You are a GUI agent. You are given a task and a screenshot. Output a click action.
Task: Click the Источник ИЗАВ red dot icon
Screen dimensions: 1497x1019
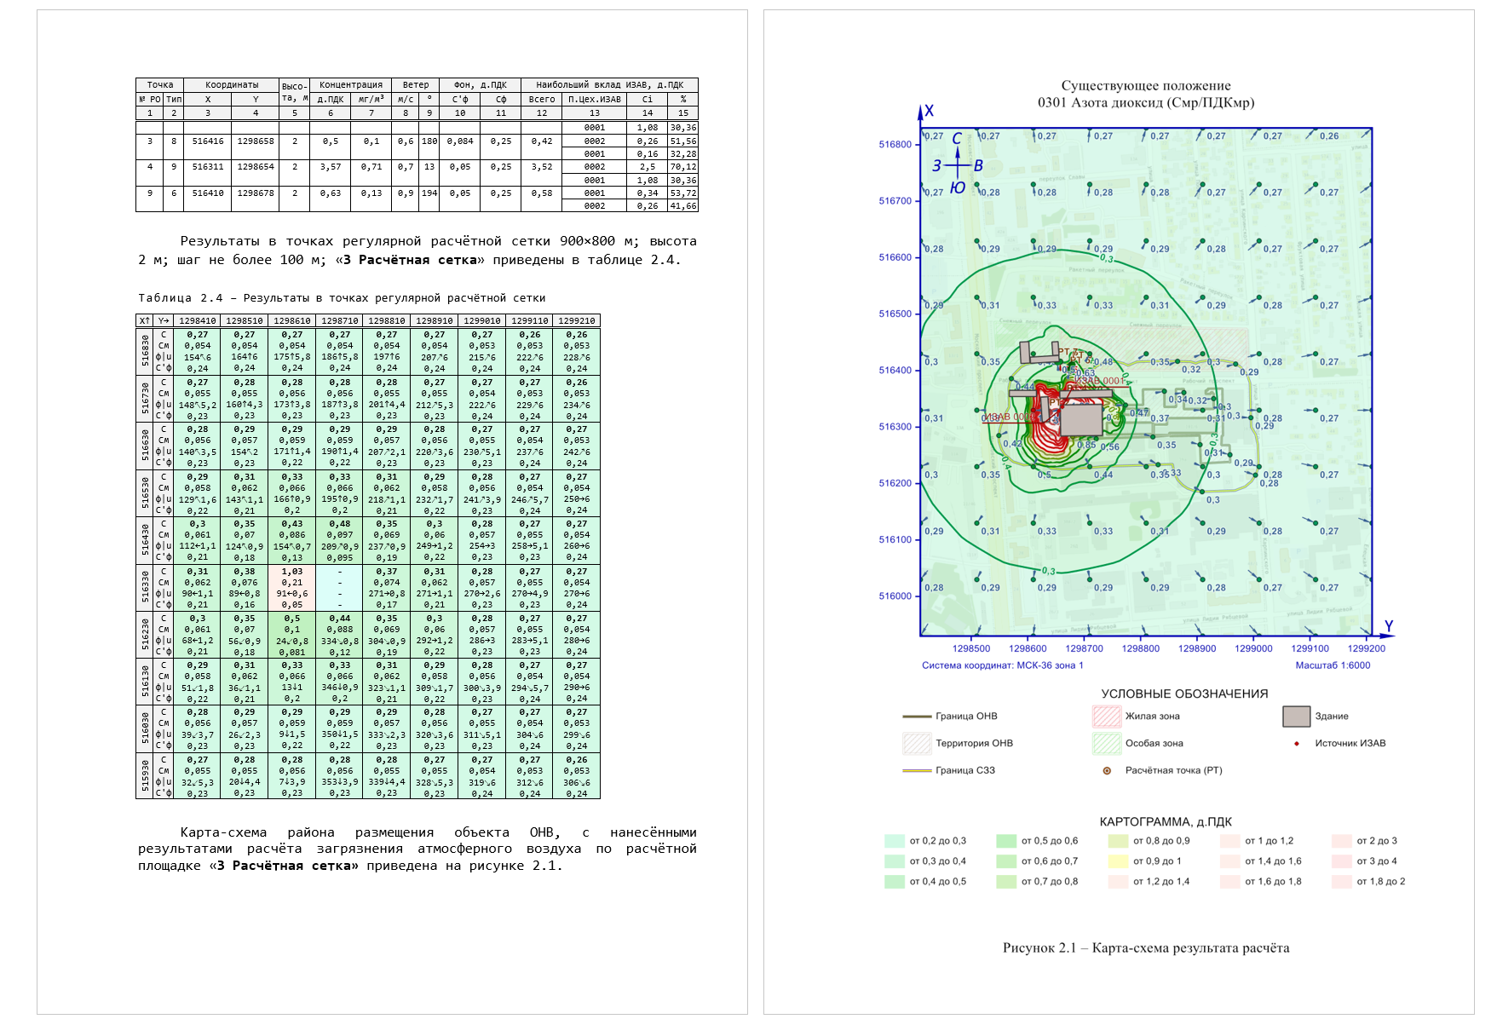click(x=1297, y=744)
